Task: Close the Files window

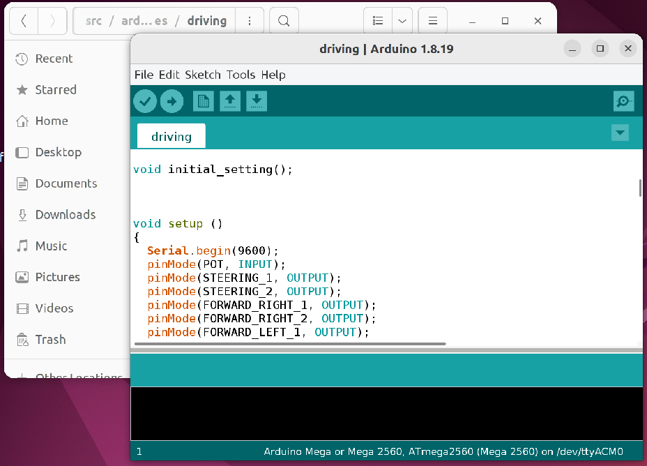Action: point(538,21)
